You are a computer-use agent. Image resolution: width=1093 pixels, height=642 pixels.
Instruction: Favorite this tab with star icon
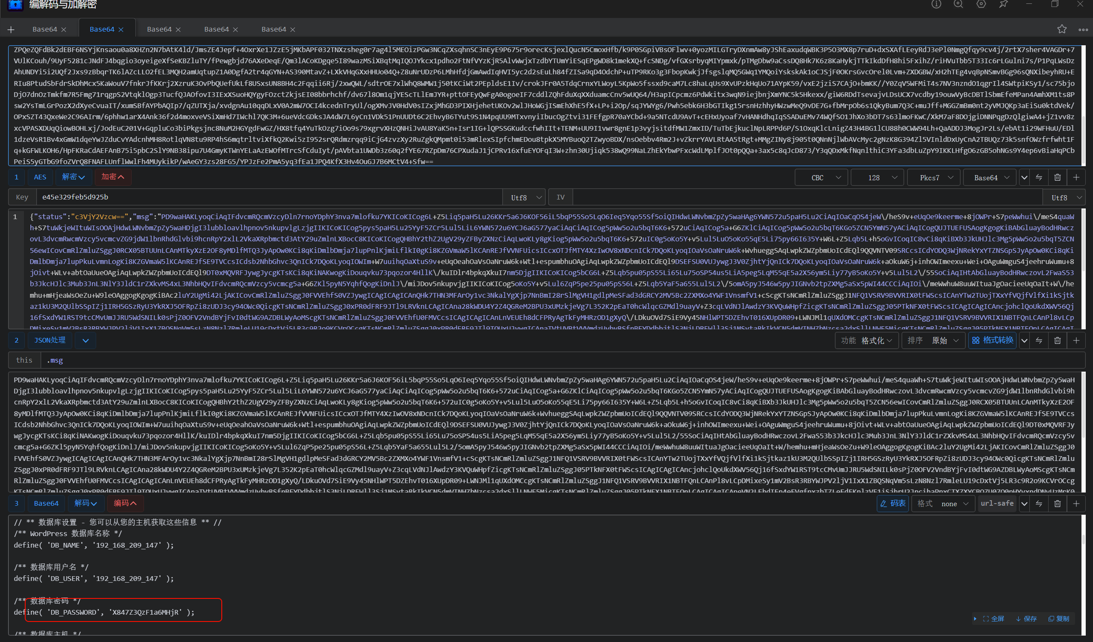(x=1062, y=29)
